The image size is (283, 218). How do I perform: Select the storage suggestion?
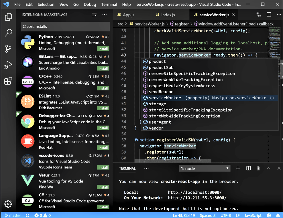(x=210, y=104)
